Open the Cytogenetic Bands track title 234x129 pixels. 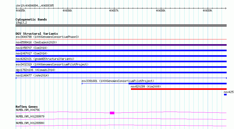click(31, 19)
